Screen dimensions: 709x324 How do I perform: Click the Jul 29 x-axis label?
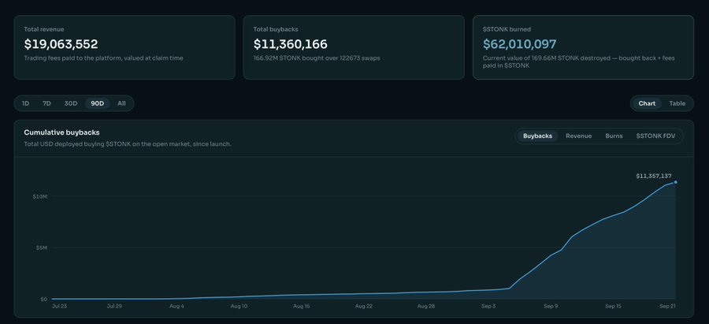pos(114,307)
